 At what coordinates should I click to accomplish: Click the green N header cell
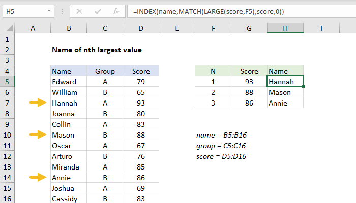point(213,71)
